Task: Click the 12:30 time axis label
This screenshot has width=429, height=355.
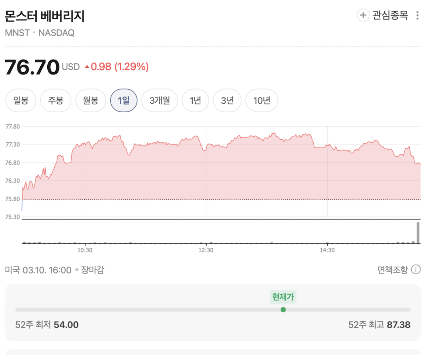Action: point(206,250)
